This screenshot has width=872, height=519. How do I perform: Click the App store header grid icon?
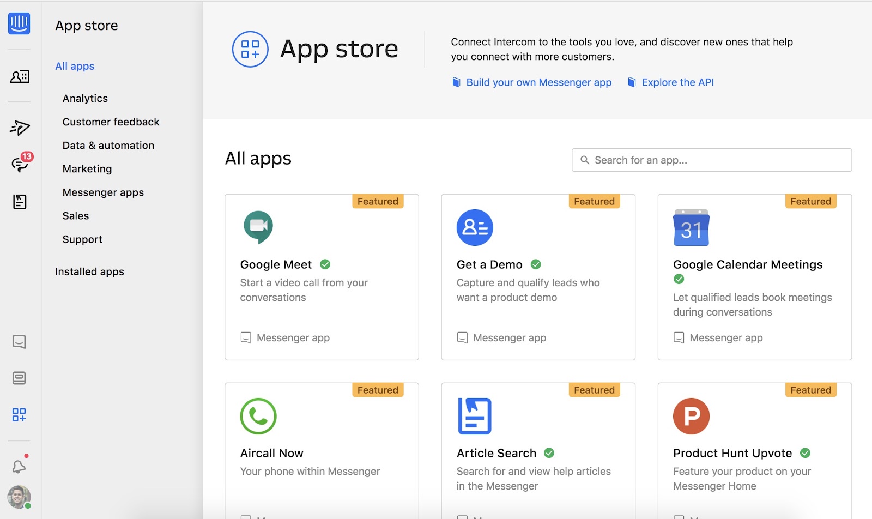[x=250, y=49]
